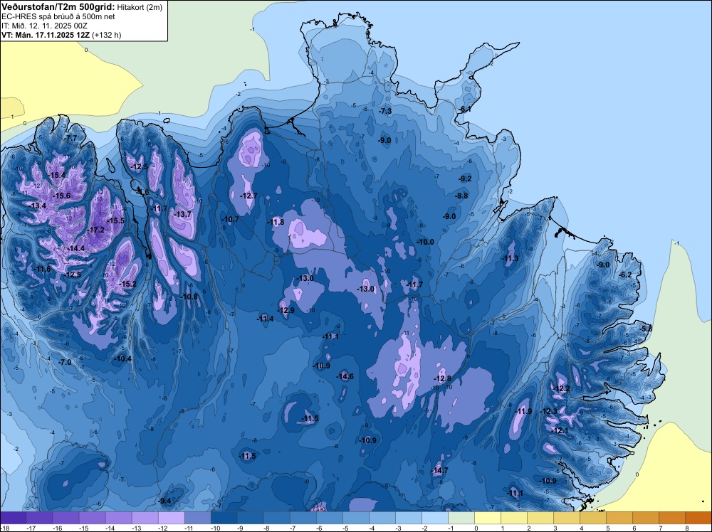Select the -11.8 temperature label
The width and height of the screenshot is (712, 532).
276,222
